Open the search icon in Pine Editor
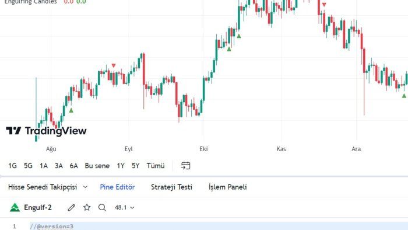 point(102,208)
